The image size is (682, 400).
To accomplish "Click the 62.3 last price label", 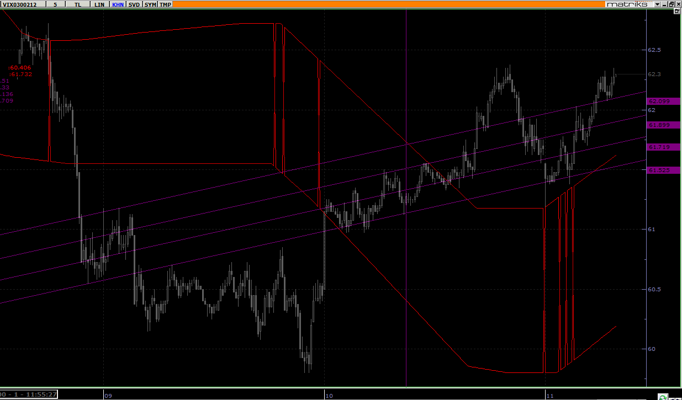I will coord(654,74).
